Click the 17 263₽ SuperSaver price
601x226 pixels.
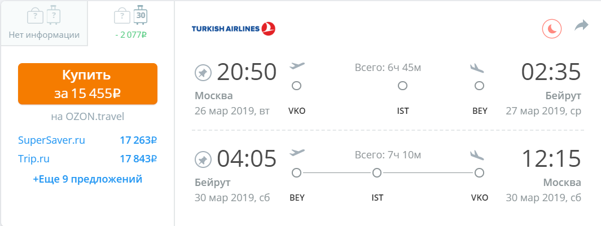pos(138,140)
